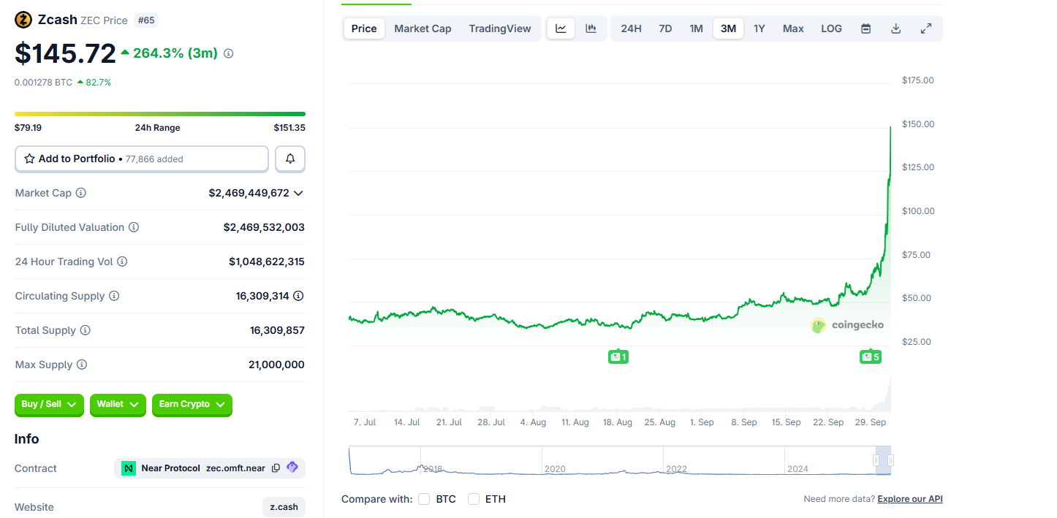Switch to candlestick chart icon

pyautogui.click(x=591, y=28)
